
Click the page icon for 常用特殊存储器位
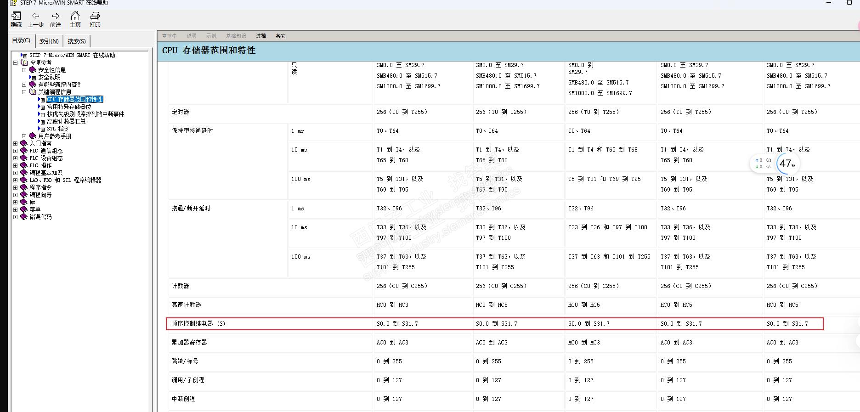pos(41,107)
